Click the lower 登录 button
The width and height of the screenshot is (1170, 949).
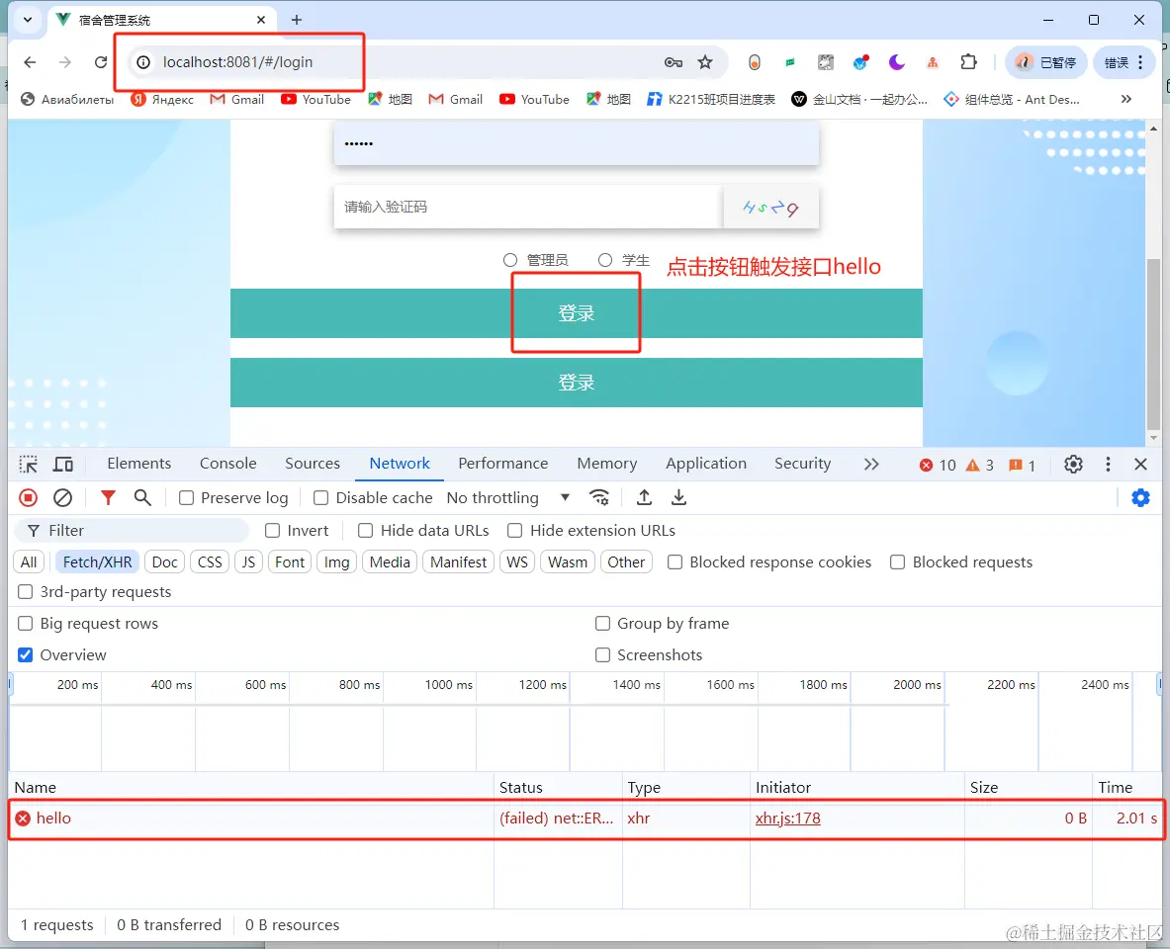click(x=576, y=383)
